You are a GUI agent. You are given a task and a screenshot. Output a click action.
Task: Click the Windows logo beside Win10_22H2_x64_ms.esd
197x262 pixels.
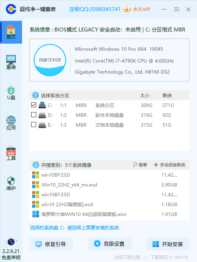(35, 185)
